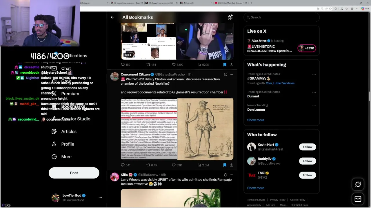This screenshot has width=371, height=208.
Task: Click the page vertical scrollbar thumb
Action: (369, 96)
